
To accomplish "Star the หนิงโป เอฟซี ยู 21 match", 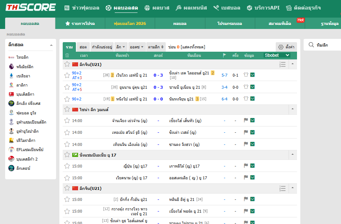I will 67,99.
